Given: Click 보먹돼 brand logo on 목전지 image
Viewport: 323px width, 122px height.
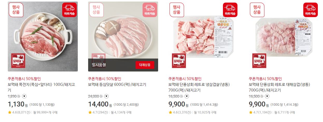Looking at the screenshot, I should click(18, 61).
